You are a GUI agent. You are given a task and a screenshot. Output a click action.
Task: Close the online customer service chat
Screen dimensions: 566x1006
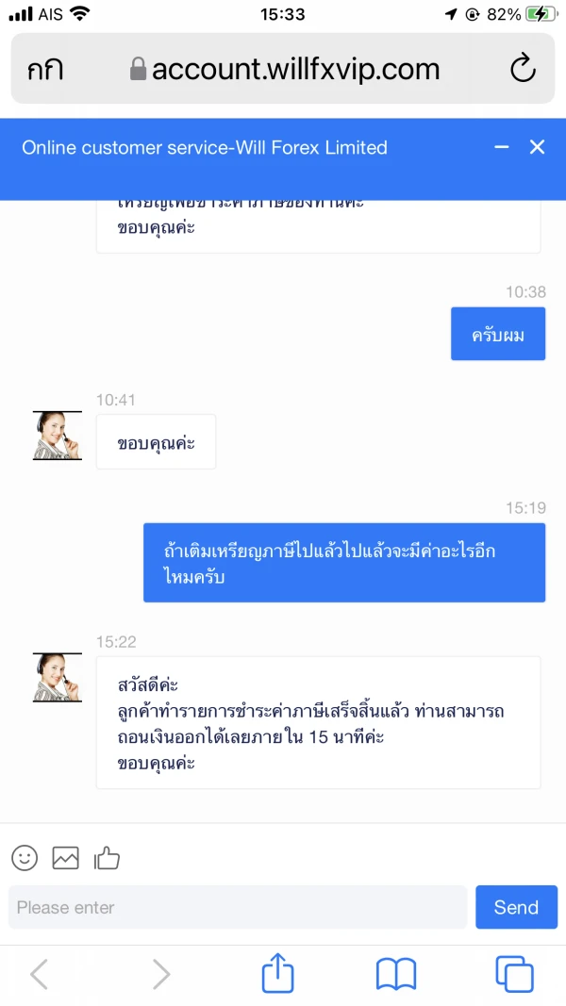tap(537, 147)
